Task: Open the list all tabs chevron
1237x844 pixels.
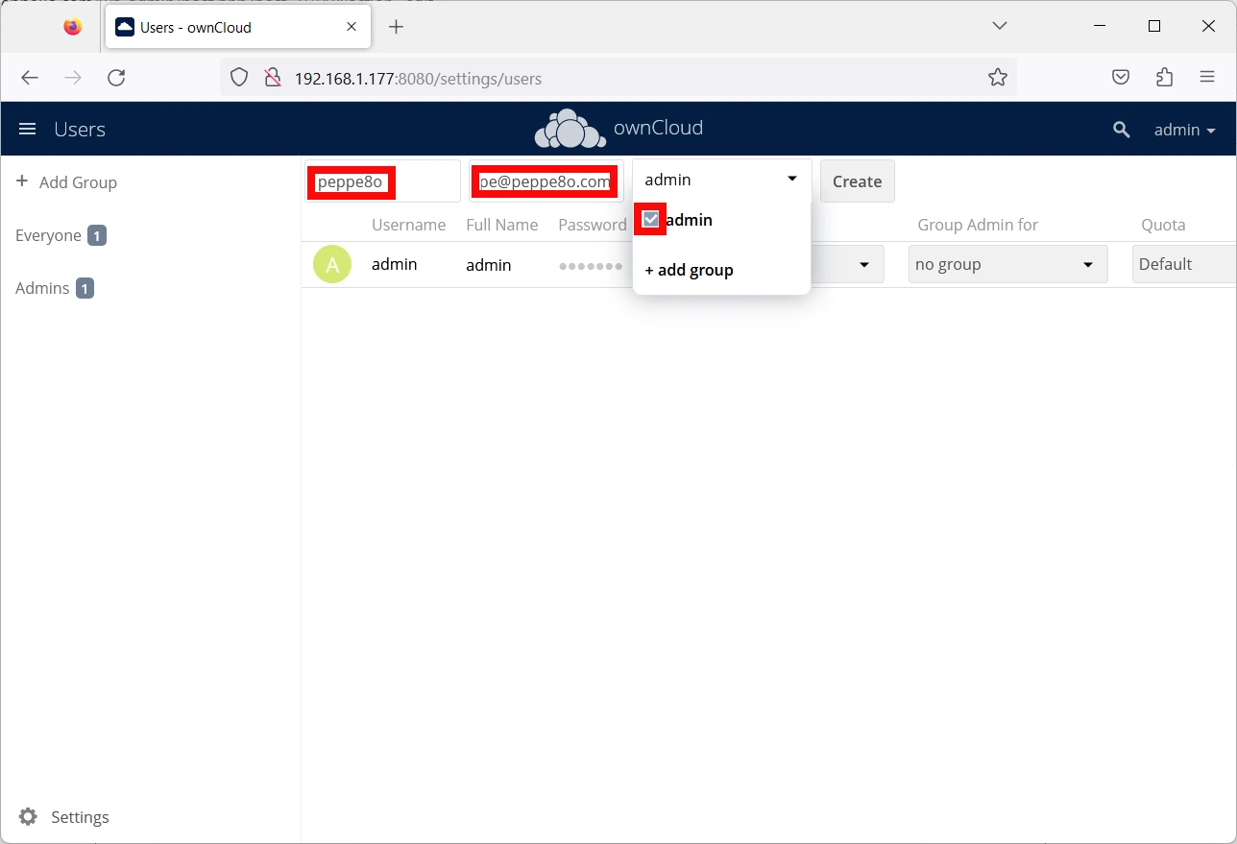Action: point(1000,26)
